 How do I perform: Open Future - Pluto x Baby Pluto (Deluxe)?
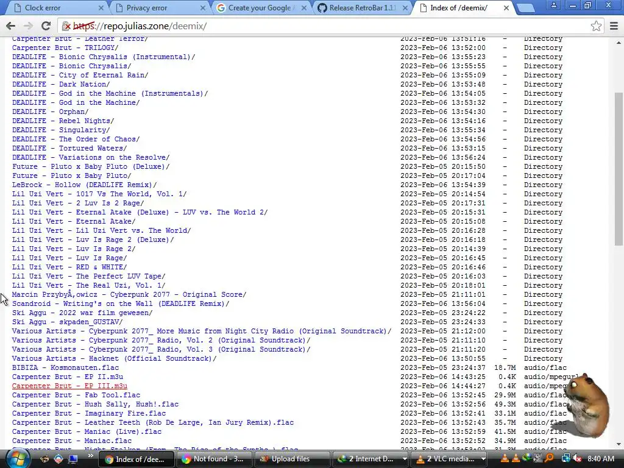pos(91,167)
